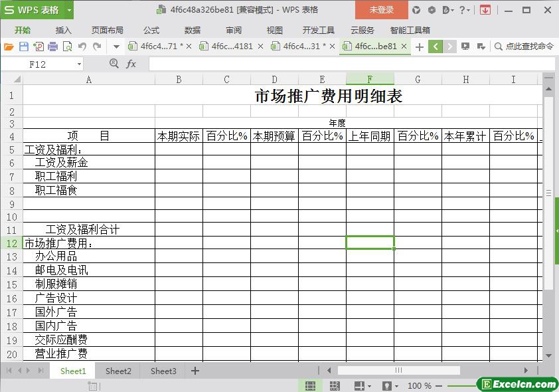
Task: Switch to Sheet2 tab
Action: point(118,371)
